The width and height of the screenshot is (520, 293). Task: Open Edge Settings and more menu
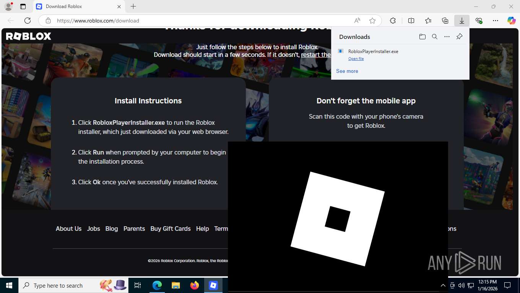[x=496, y=21]
